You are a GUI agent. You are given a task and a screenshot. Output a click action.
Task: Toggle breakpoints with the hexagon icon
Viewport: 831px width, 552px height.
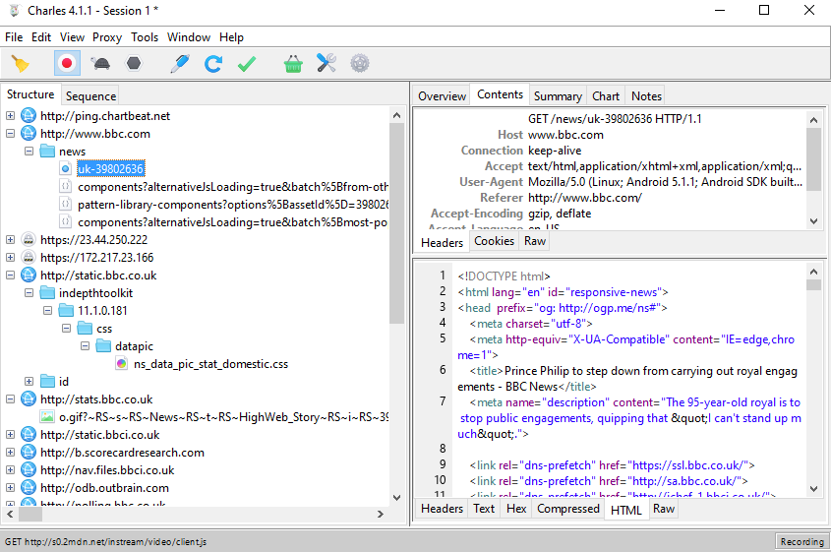click(x=134, y=64)
